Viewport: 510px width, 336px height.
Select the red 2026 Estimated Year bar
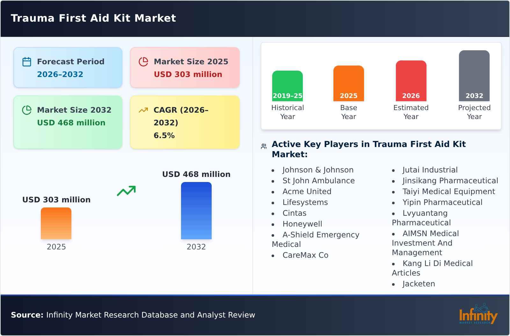tap(411, 81)
